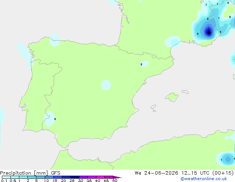Click the 2–5 mm legend swatch
Viewport: 235px width, 182px height.
[x=32, y=177]
